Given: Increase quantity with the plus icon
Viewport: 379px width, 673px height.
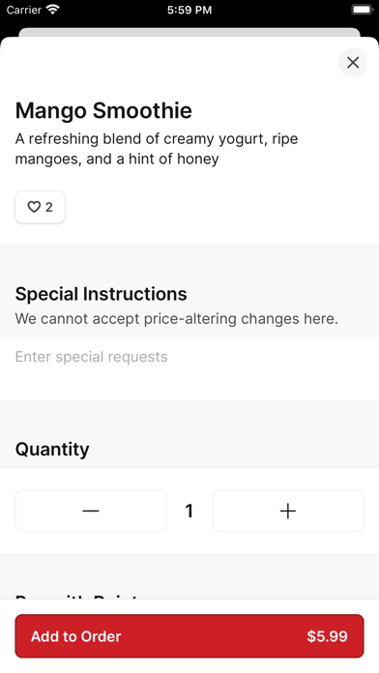Looking at the screenshot, I should [288, 511].
